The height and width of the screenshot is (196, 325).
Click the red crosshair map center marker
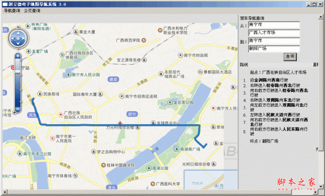pyautogui.click(x=120, y=123)
